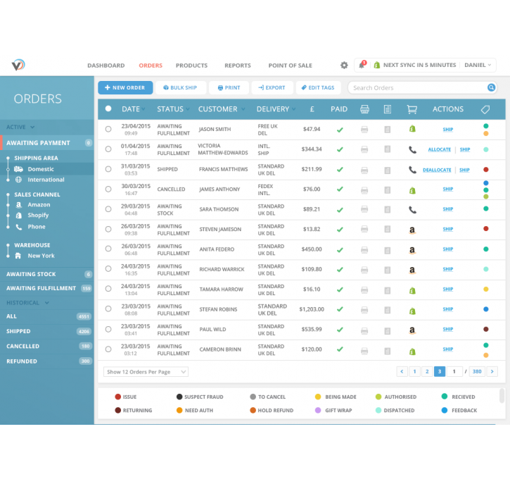Click phone icon in Sara Thomson row
510x479 pixels.
click(x=412, y=210)
